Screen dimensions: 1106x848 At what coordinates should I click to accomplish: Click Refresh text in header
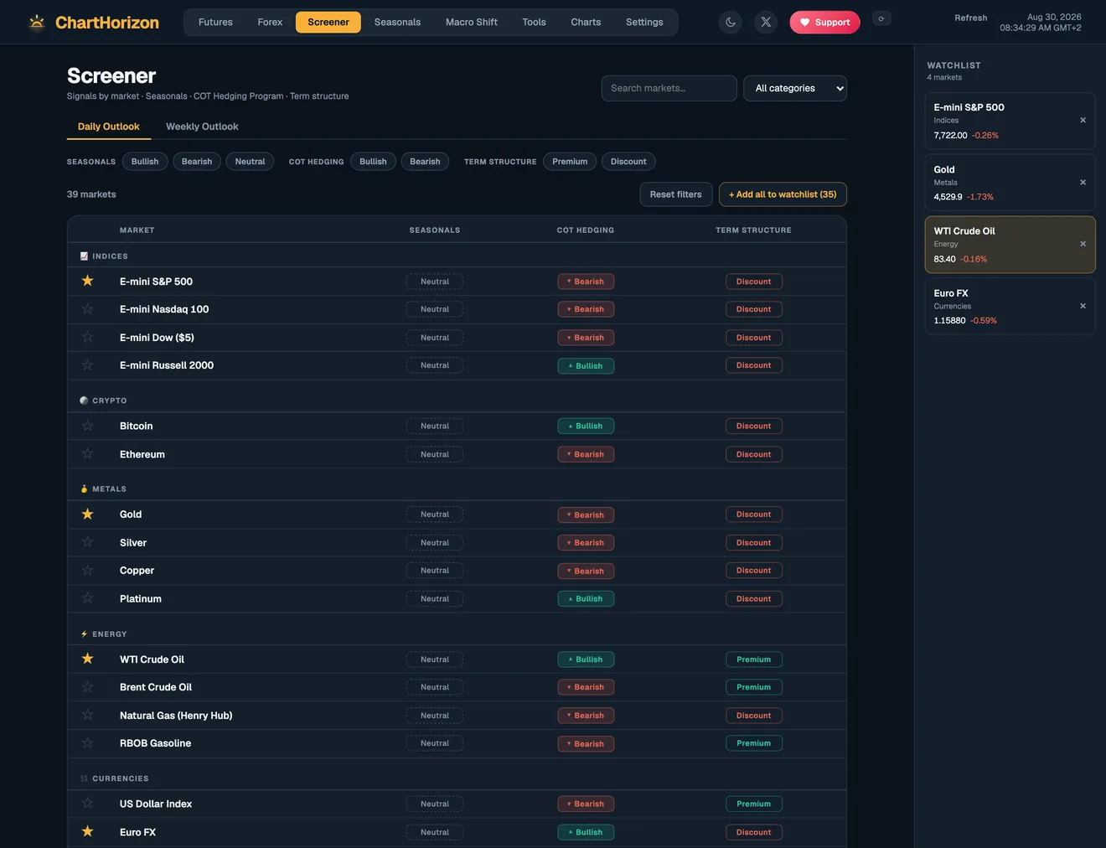click(x=971, y=18)
